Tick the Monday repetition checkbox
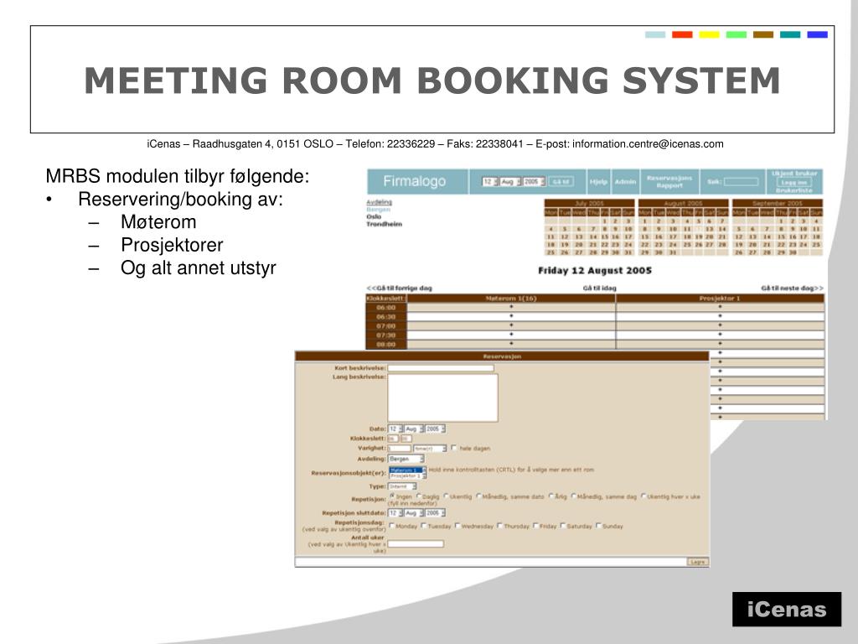 392,526
